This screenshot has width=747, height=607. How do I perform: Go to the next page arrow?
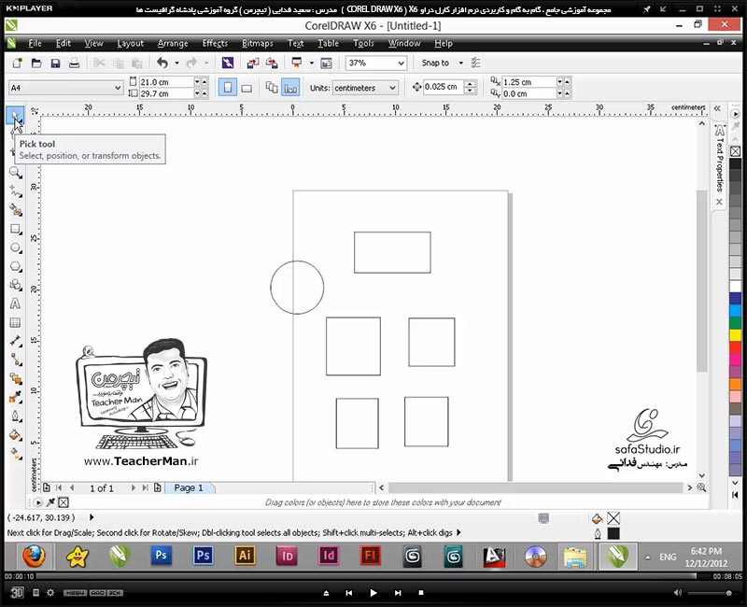point(133,487)
